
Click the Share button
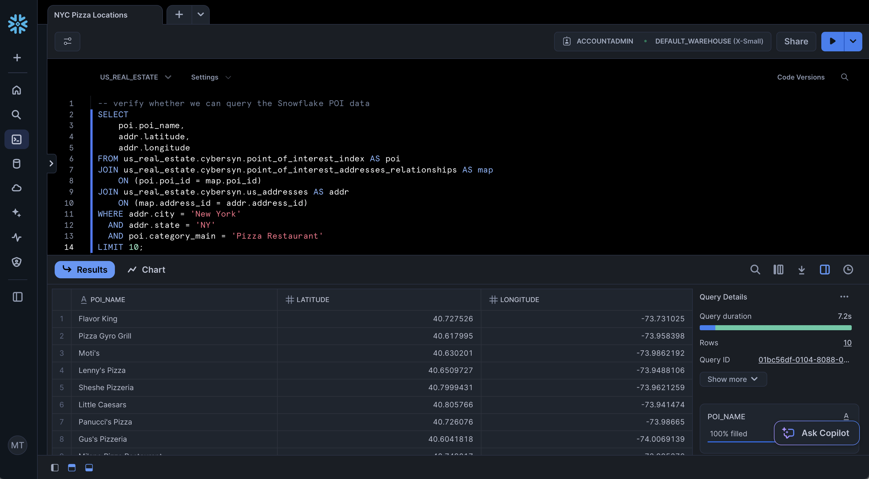click(796, 41)
